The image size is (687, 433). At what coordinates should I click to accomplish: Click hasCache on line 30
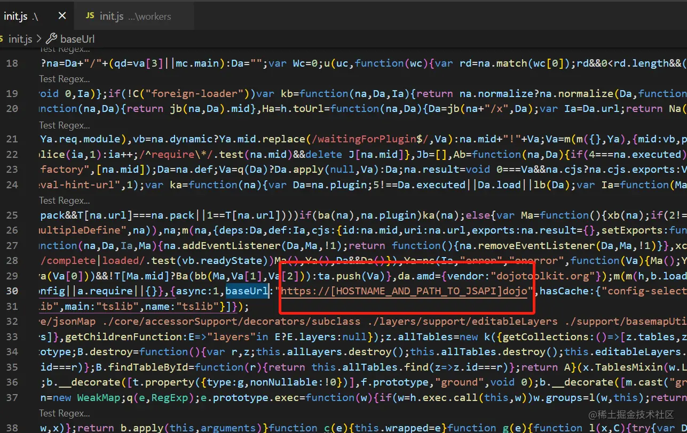[564, 291]
